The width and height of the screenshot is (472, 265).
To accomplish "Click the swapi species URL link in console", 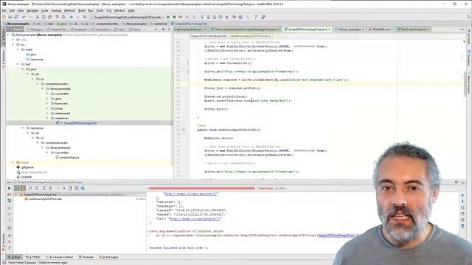I will coord(190,194).
